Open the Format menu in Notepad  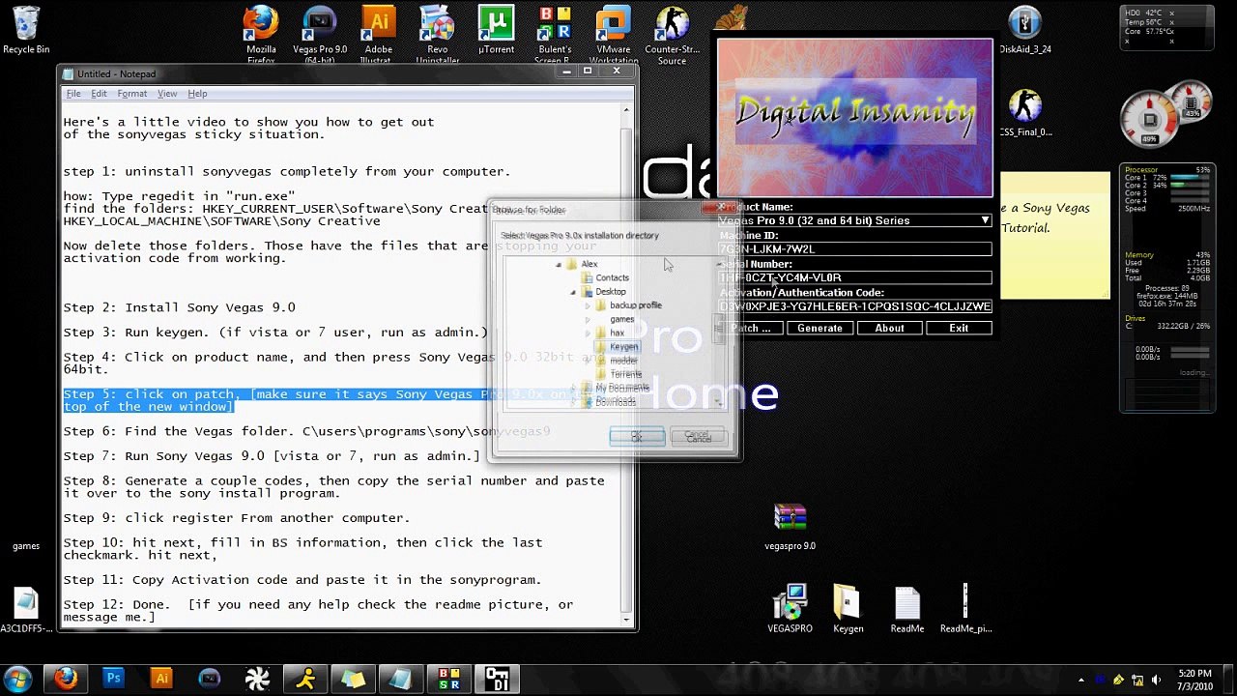[x=131, y=94]
